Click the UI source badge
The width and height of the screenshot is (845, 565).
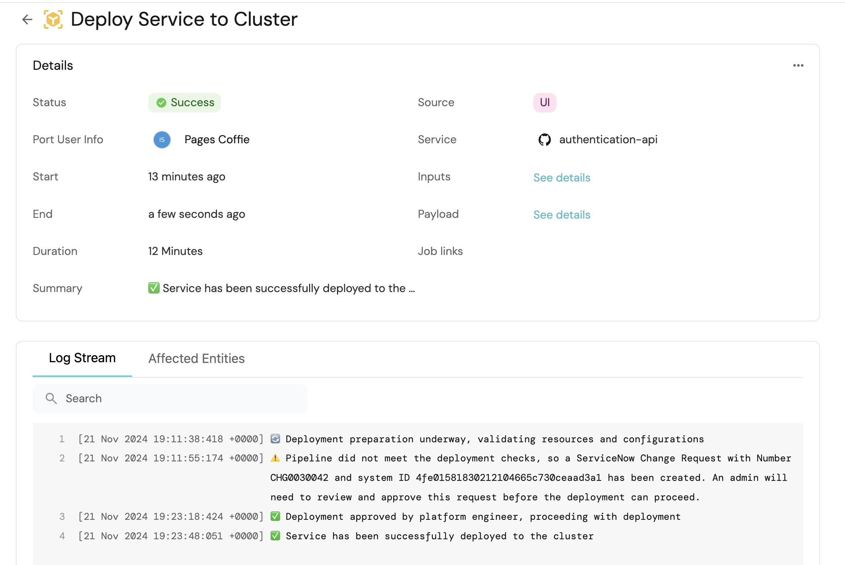(544, 102)
